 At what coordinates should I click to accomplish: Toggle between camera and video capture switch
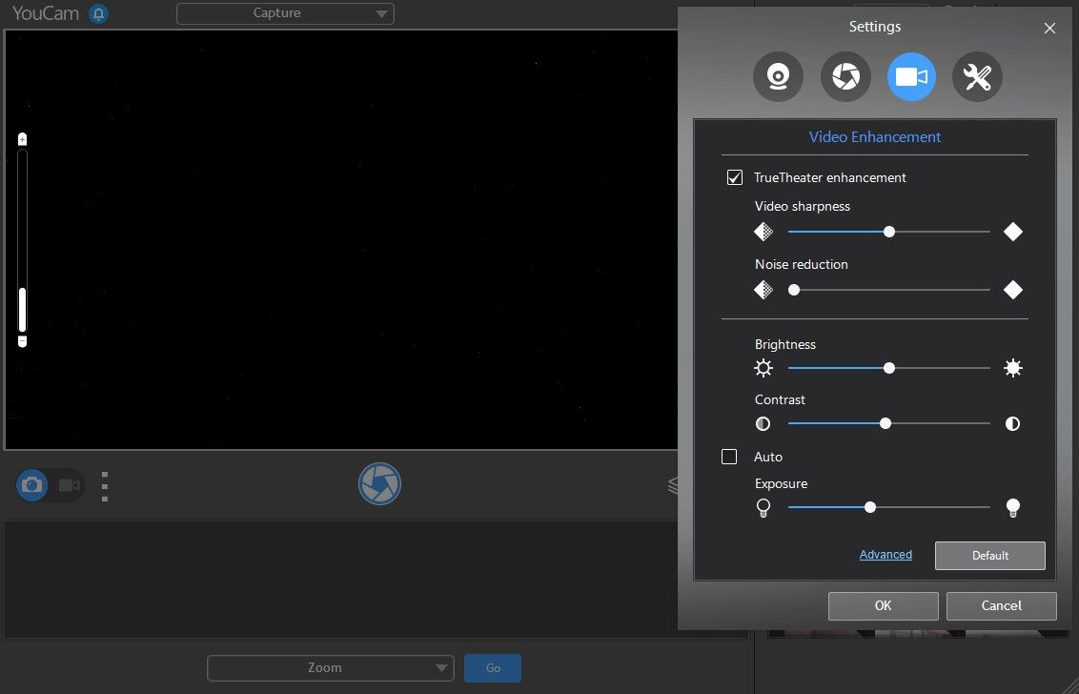click(50, 485)
